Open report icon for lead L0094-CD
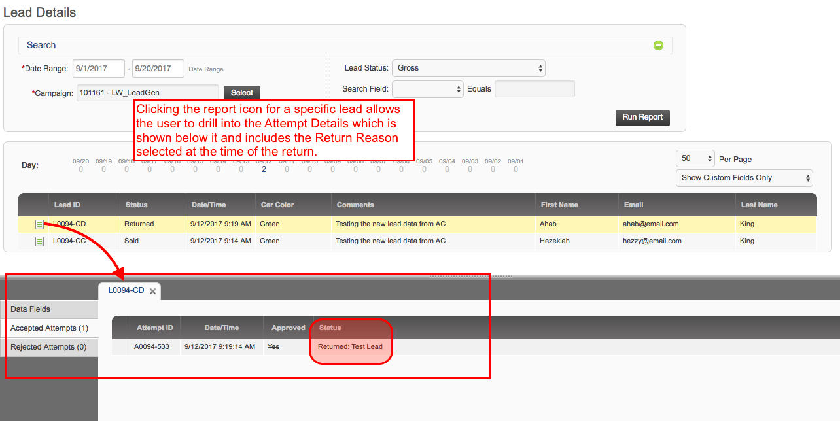This screenshot has height=421, width=840. click(39, 224)
